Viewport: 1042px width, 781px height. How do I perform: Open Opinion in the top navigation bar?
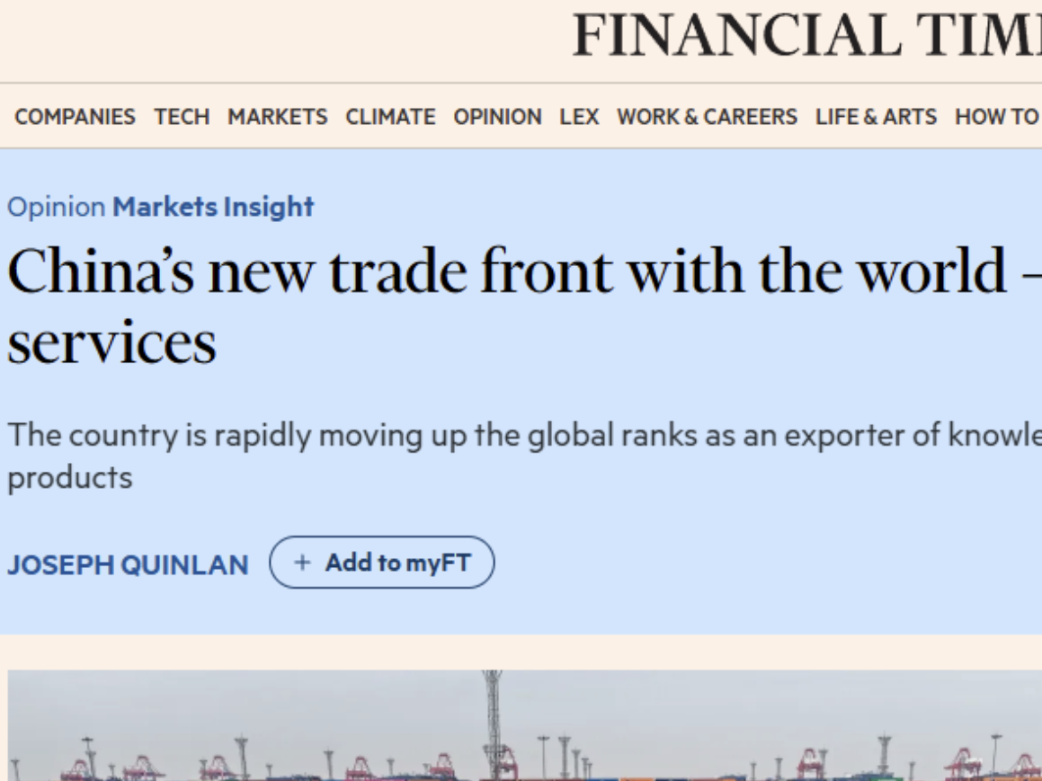[x=497, y=117]
